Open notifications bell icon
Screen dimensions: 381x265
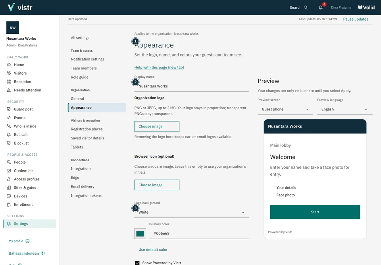[x=321, y=8]
